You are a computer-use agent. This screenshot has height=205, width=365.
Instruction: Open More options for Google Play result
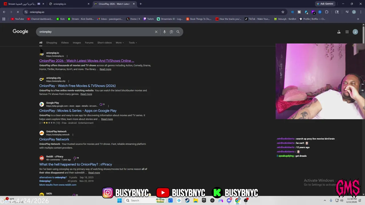[108, 106]
